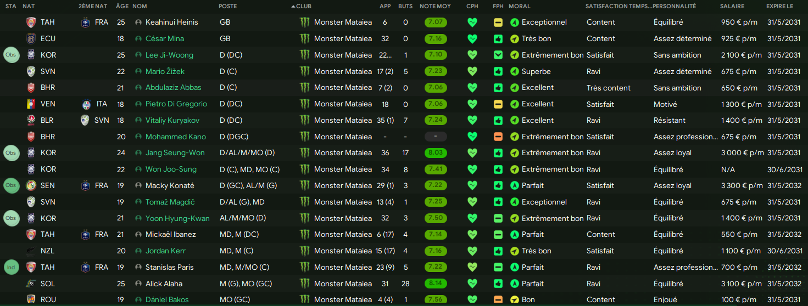Sort by the POSTE column header
This screenshot has width=808, height=306.
(228, 6)
